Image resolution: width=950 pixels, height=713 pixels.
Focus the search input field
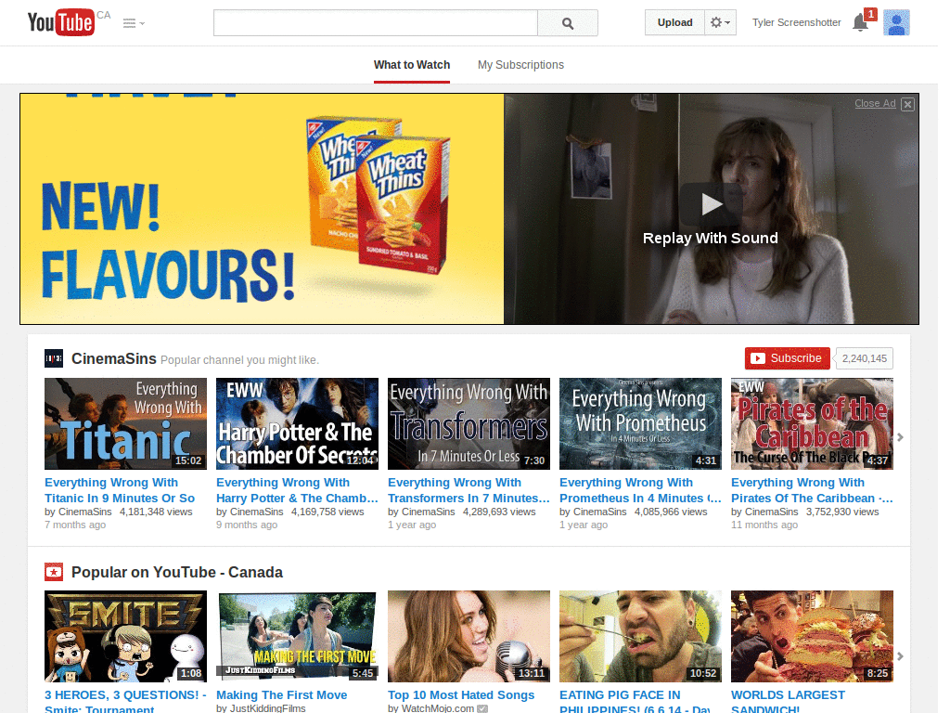pos(376,23)
